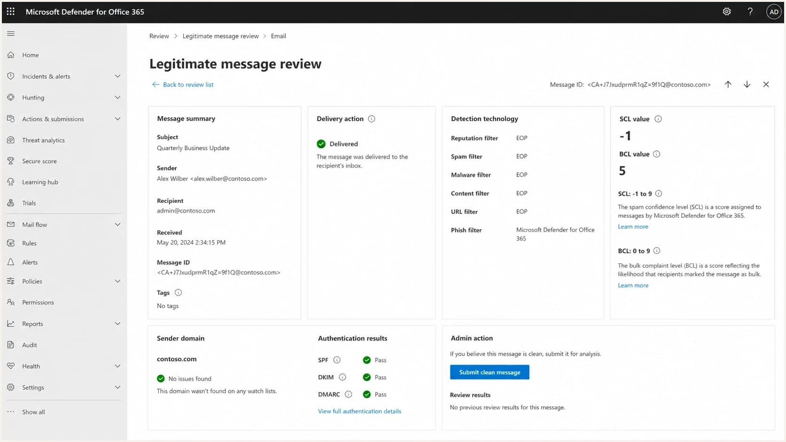Show SPF info icon

point(337,360)
